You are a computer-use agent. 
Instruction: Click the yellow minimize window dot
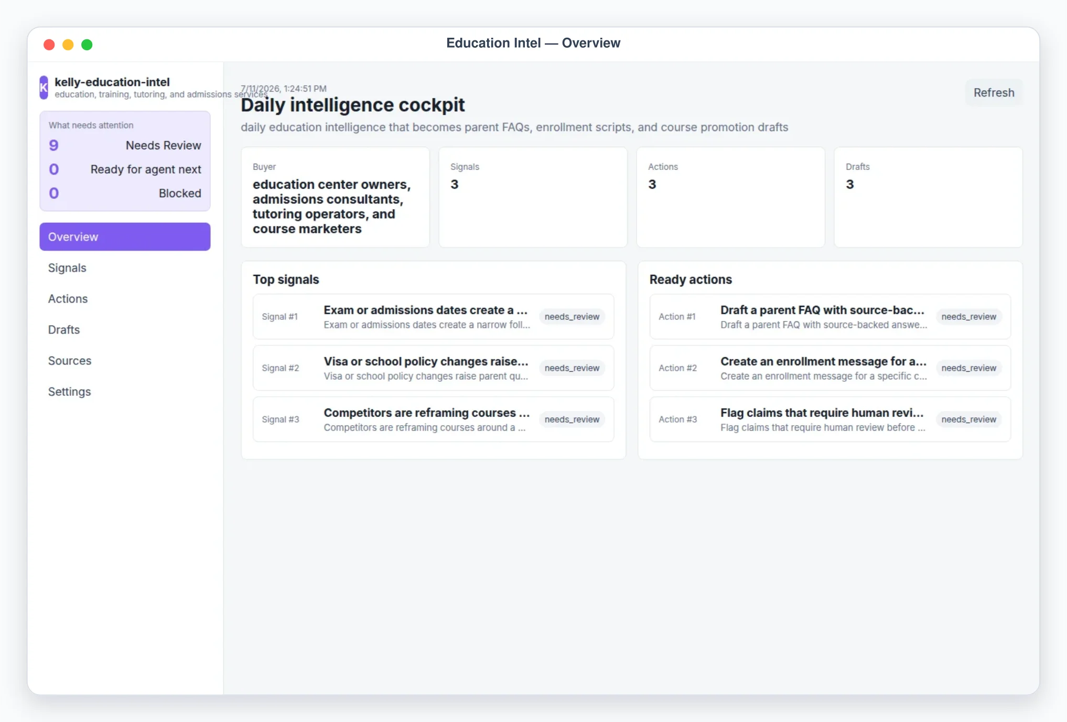(68, 45)
